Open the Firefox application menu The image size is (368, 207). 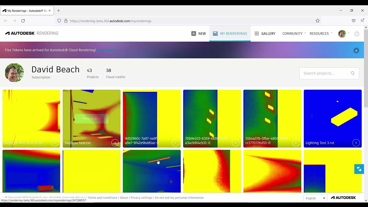coord(362,21)
